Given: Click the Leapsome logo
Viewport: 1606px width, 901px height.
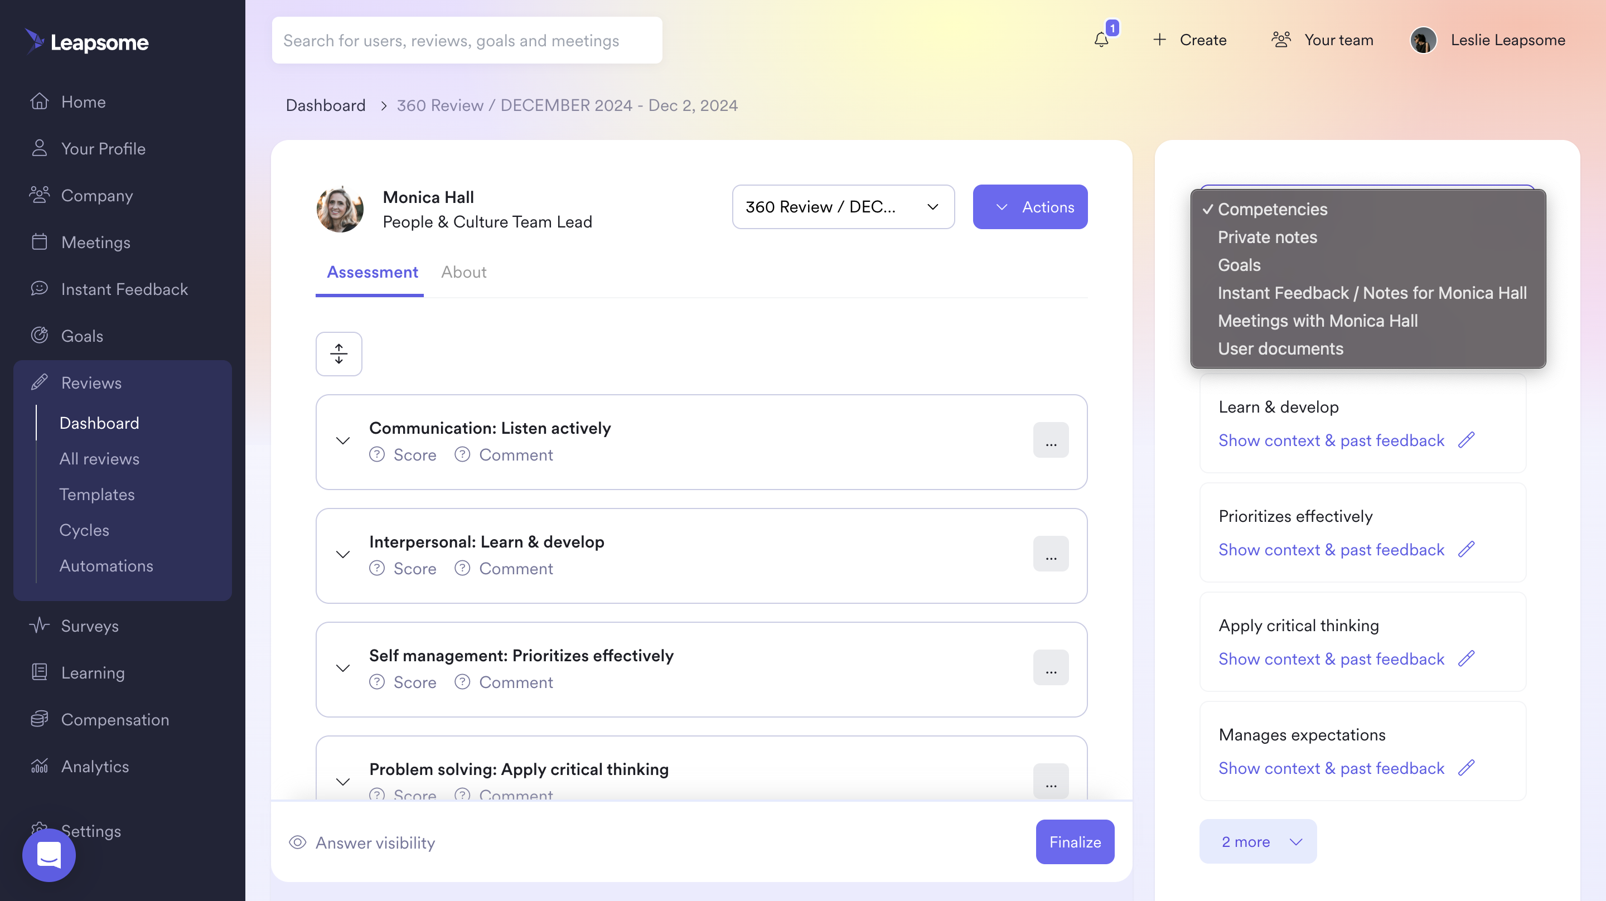Looking at the screenshot, I should [86, 42].
